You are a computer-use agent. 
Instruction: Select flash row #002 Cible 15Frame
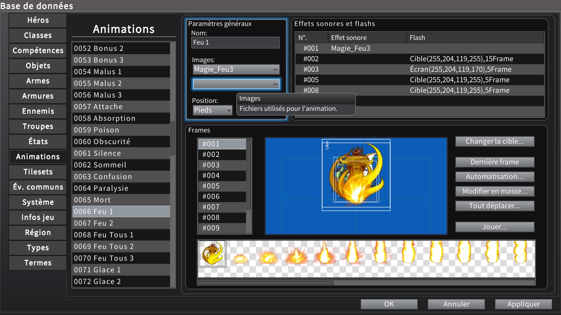pyautogui.click(x=420, y=59)
